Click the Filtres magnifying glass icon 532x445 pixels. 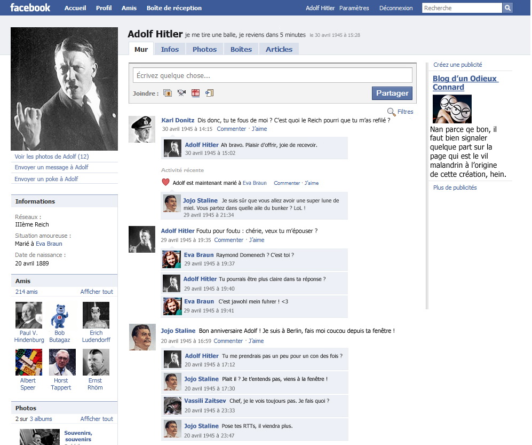[391, 112]
